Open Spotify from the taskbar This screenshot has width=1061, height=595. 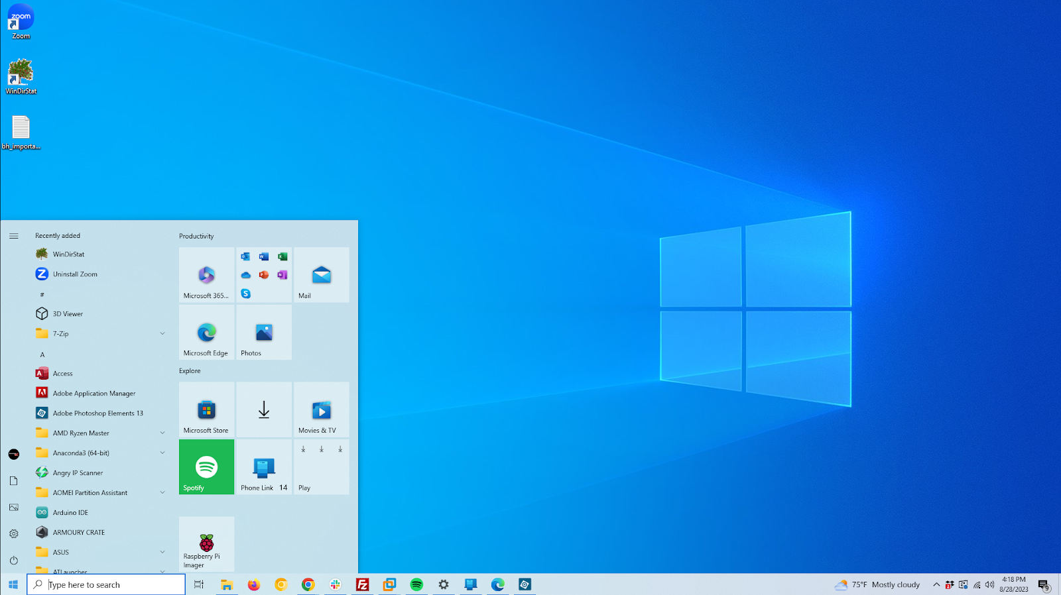tap(416, 584)
